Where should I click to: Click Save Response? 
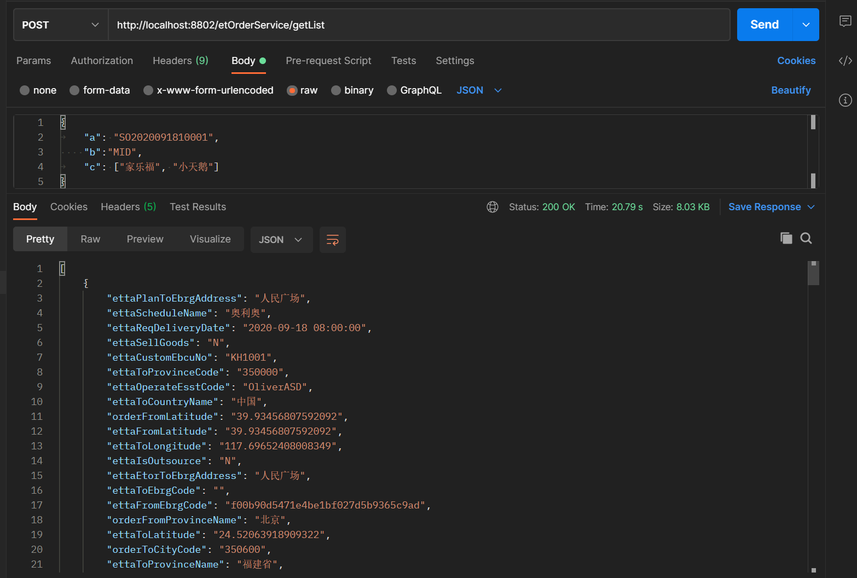click(765, 207)
